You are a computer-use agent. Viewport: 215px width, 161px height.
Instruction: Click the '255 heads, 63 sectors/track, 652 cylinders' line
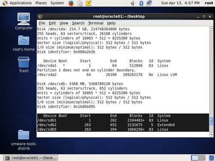82,88
